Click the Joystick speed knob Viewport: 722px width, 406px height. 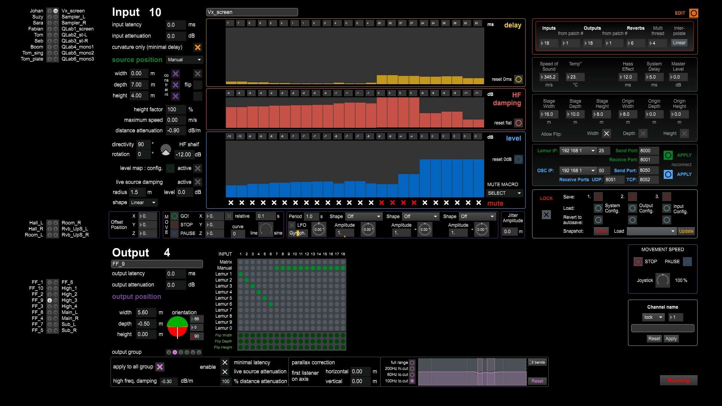663,280
